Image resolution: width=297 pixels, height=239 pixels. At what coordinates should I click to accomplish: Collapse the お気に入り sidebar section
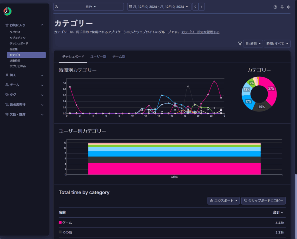pos(42,25)
